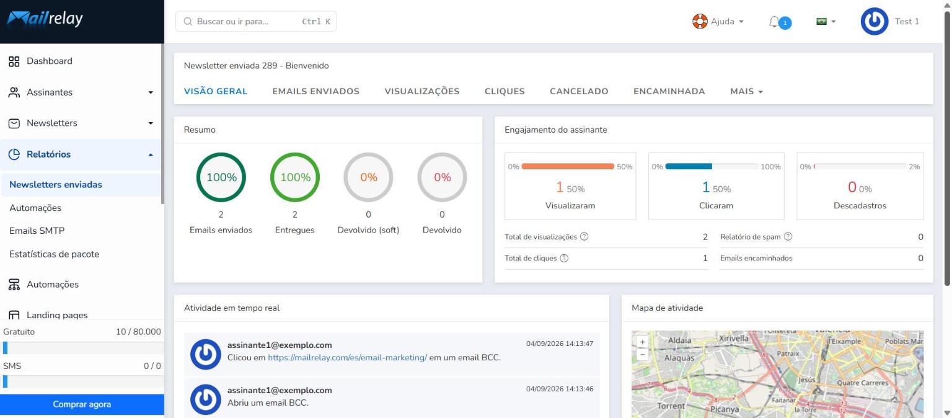Screen dimensions: 952x418
Task: Focus the Buscar ou ir para search field
Action: tap(256, 22)
